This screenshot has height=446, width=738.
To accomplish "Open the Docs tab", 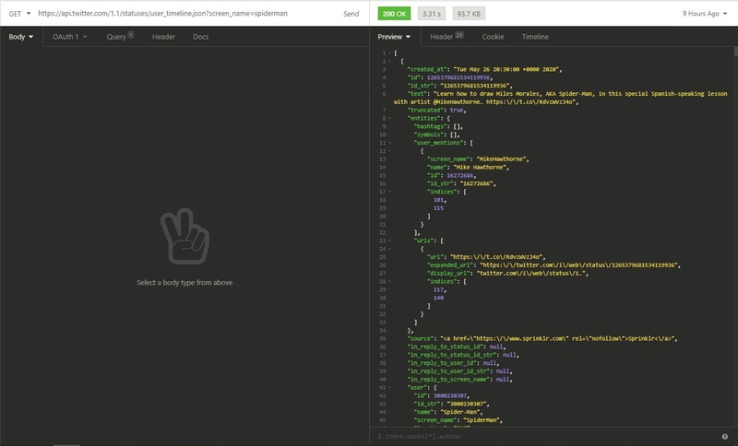I will click(200, 37).
